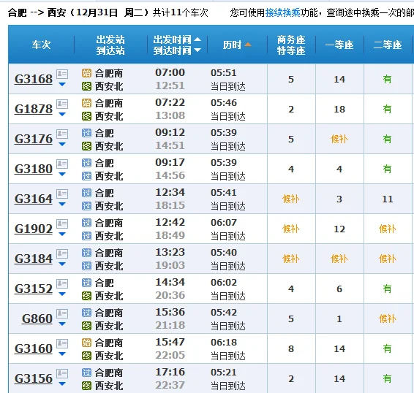The image size is (414, 393).
Task: Click 候补 in 一等座 for G3176
Action: (x=339, y=139)
